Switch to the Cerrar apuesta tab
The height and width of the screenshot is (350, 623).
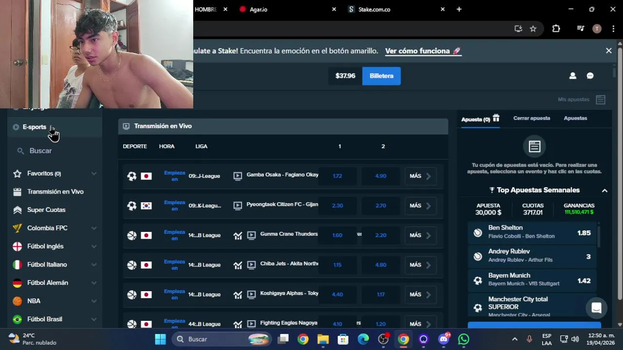pyautogui.click(x=531, y=118)
